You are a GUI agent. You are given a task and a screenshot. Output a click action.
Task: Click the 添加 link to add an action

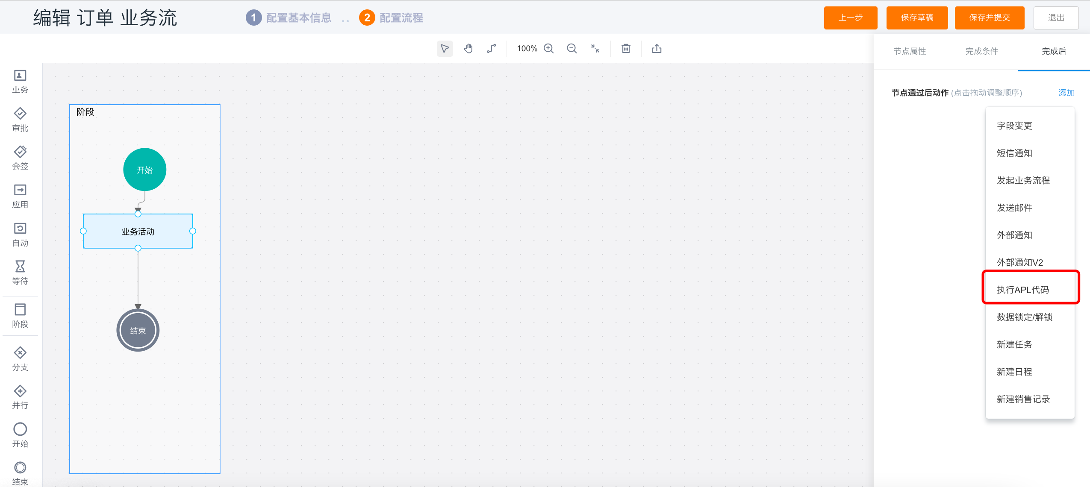coord(1066,92)
